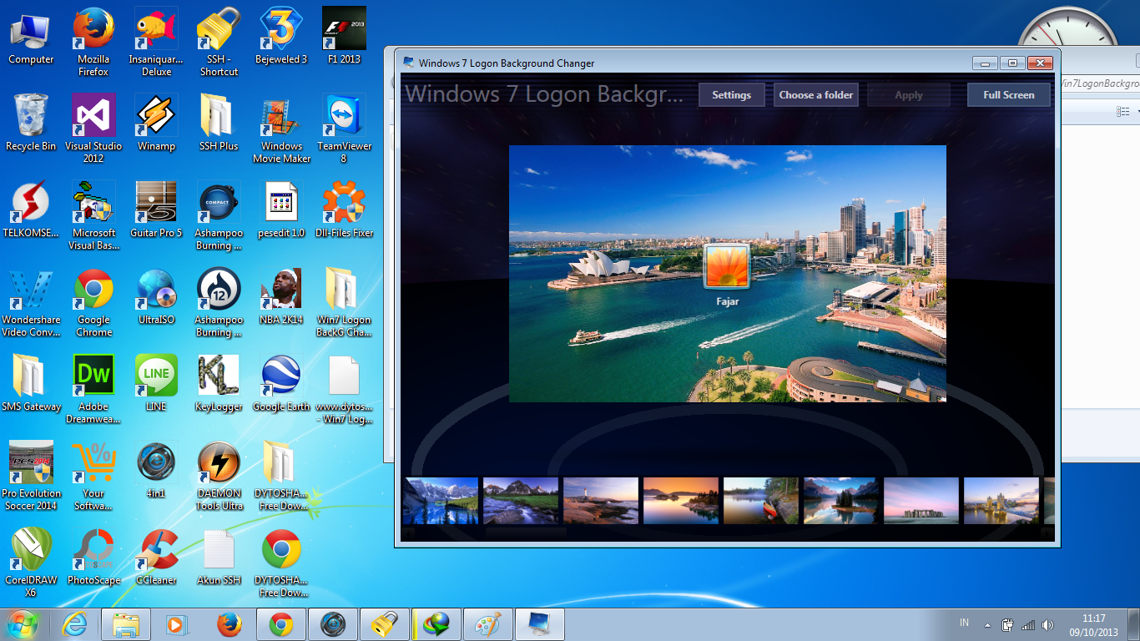This screenshot has width=1140, height=641.
Task: Select the Stonehenge background thumbnail
Action: tap(921, 499)
